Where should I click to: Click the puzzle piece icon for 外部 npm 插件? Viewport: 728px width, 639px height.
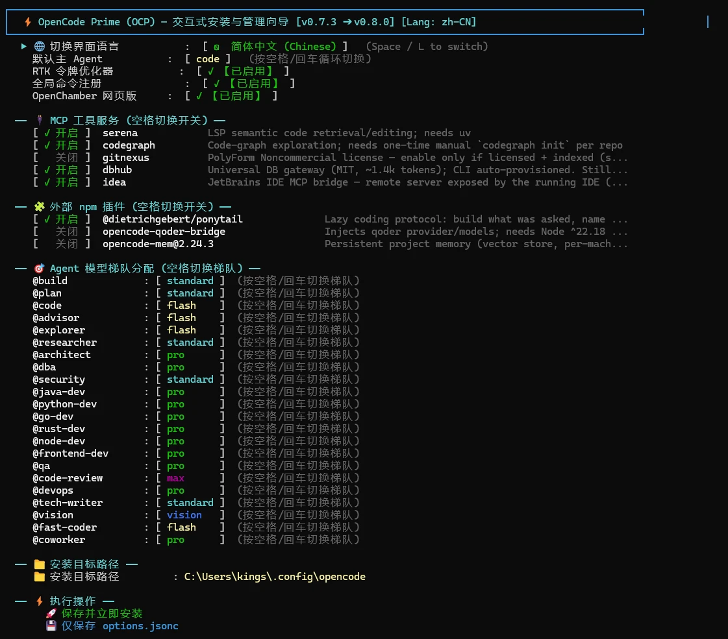[40, 206]
